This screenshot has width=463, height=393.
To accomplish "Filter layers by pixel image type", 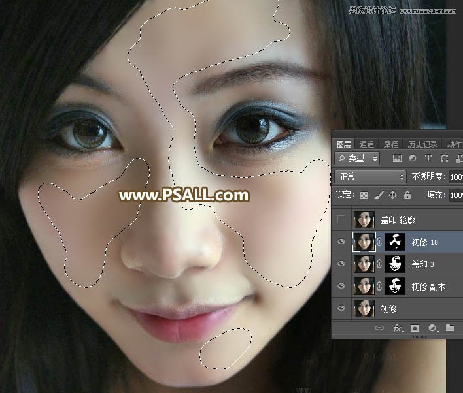I will tap(397, 159).
